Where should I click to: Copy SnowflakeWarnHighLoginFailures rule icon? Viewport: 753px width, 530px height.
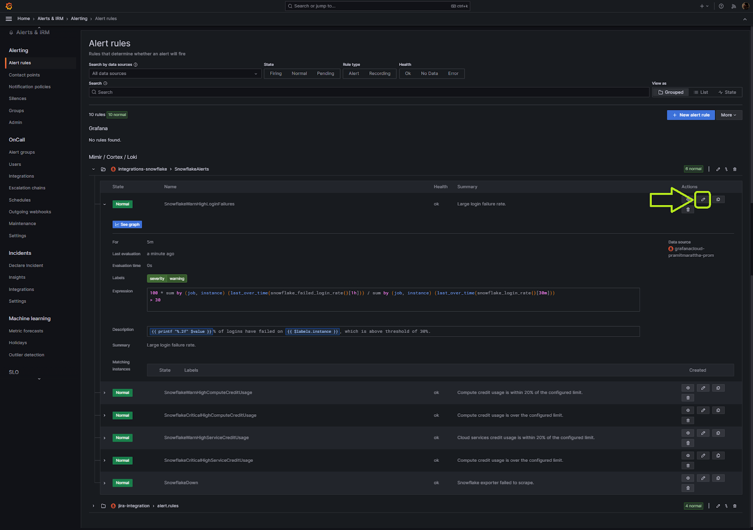coord(718,199)
